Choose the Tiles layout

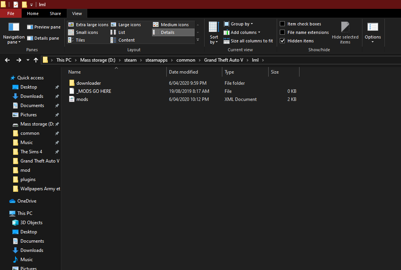(x=76, y=40)
